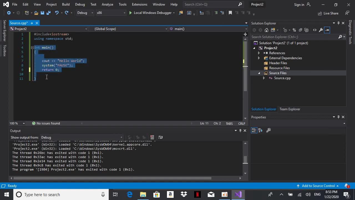Toggle auto hide pin on Output panel
This screenshot has height=200, width=355.
pos(240,131)
